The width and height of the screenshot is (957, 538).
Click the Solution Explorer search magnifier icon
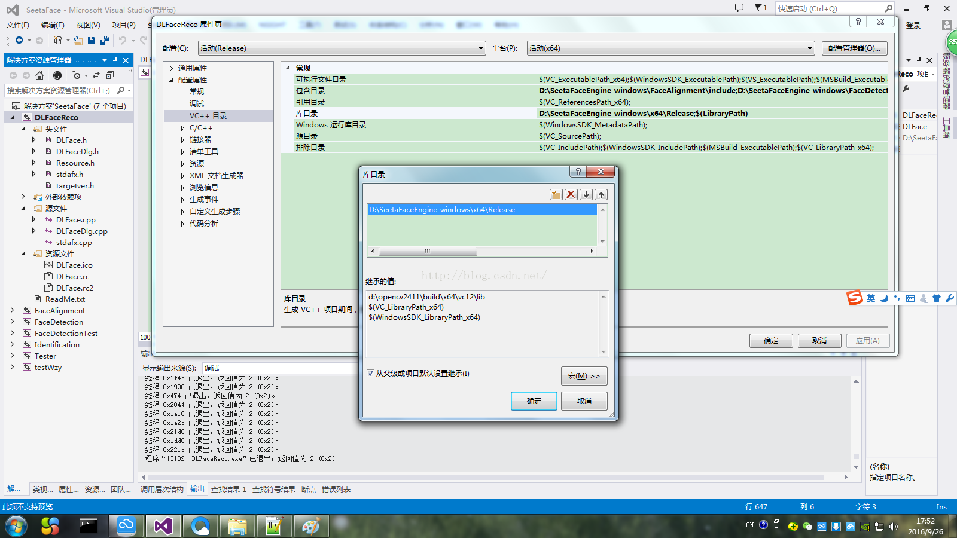point(121,90)
